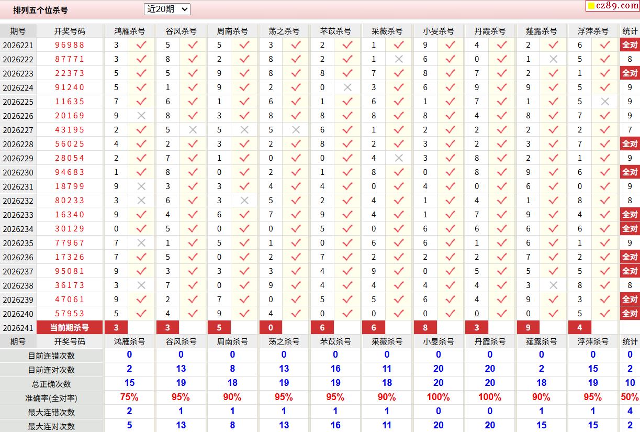The width and height of the screenshot is (640, 432).
Task: Click gray X mark in row 2026232 周南杀号
Action: point(244,201)
